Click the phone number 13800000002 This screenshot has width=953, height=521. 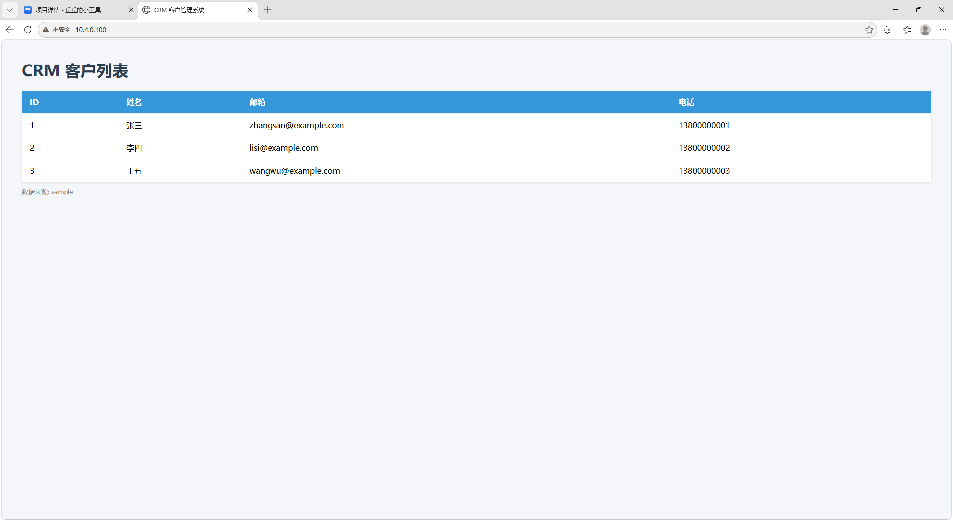(x=704, y=148)
